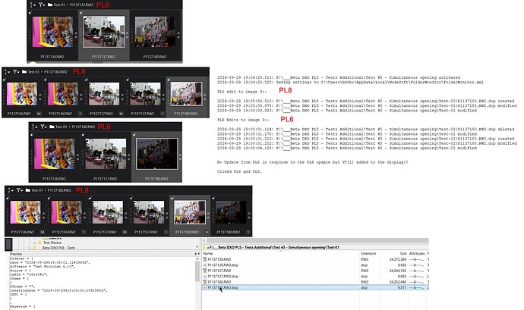Click folder icon in five-thumbnail PL8 strip
Screen dimensions: 524x310
[x=24, y=71]
